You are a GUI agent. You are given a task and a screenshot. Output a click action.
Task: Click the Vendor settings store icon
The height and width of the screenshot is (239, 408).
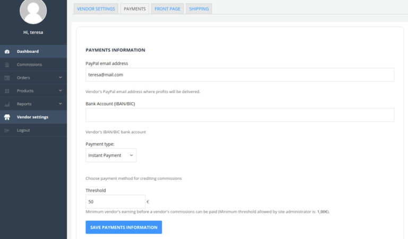tap(7, 117)
